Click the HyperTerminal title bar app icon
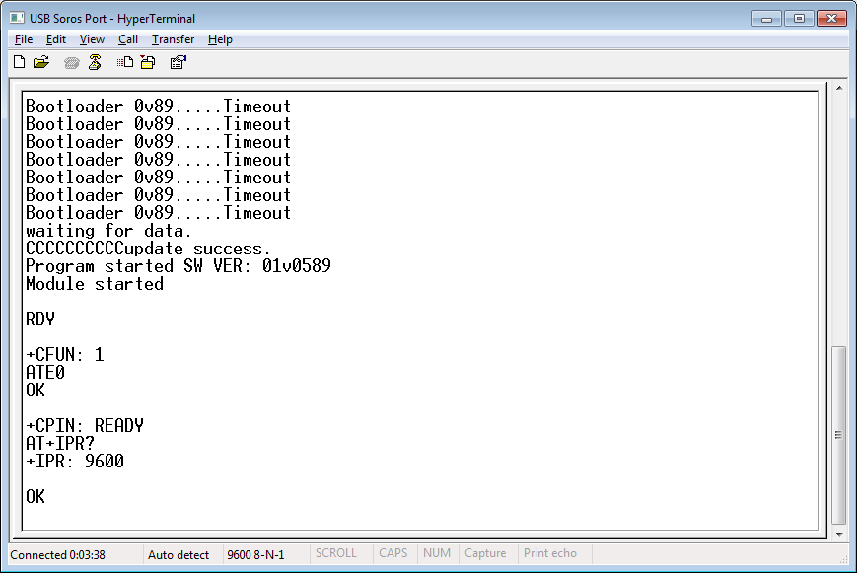Image resolution: width=857 pixels, height=573 pixels. tap(17, 18)
